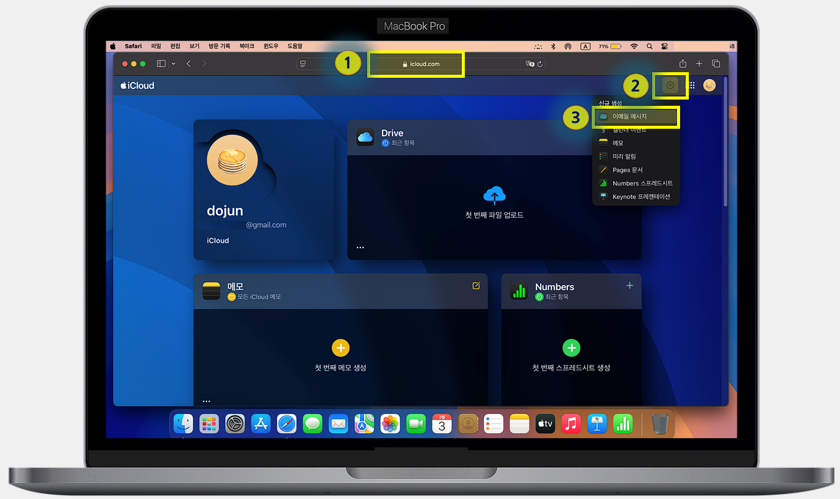Image resolution: width=840 pixels, height=499 pixels.
Task: Open Control Center from menu bar
Action: coord(665,46)
